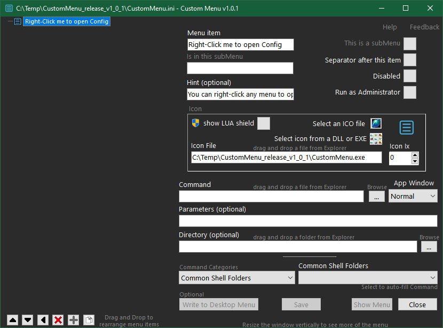
Task: Open the Select an ICO file browser icon
Action: coord(376,123)
